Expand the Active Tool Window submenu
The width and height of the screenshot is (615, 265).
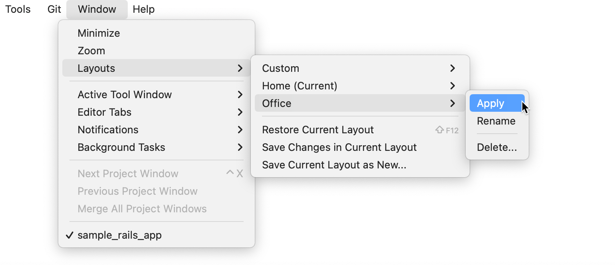coord(125,95)
